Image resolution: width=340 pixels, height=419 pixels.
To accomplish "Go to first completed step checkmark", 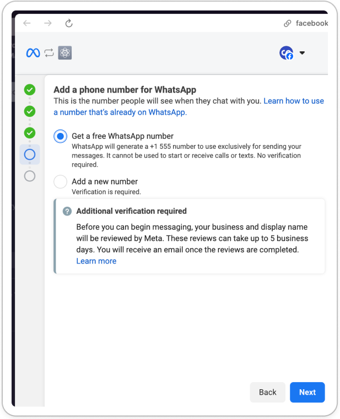I will pyautogui.click(x=30, y=90).
